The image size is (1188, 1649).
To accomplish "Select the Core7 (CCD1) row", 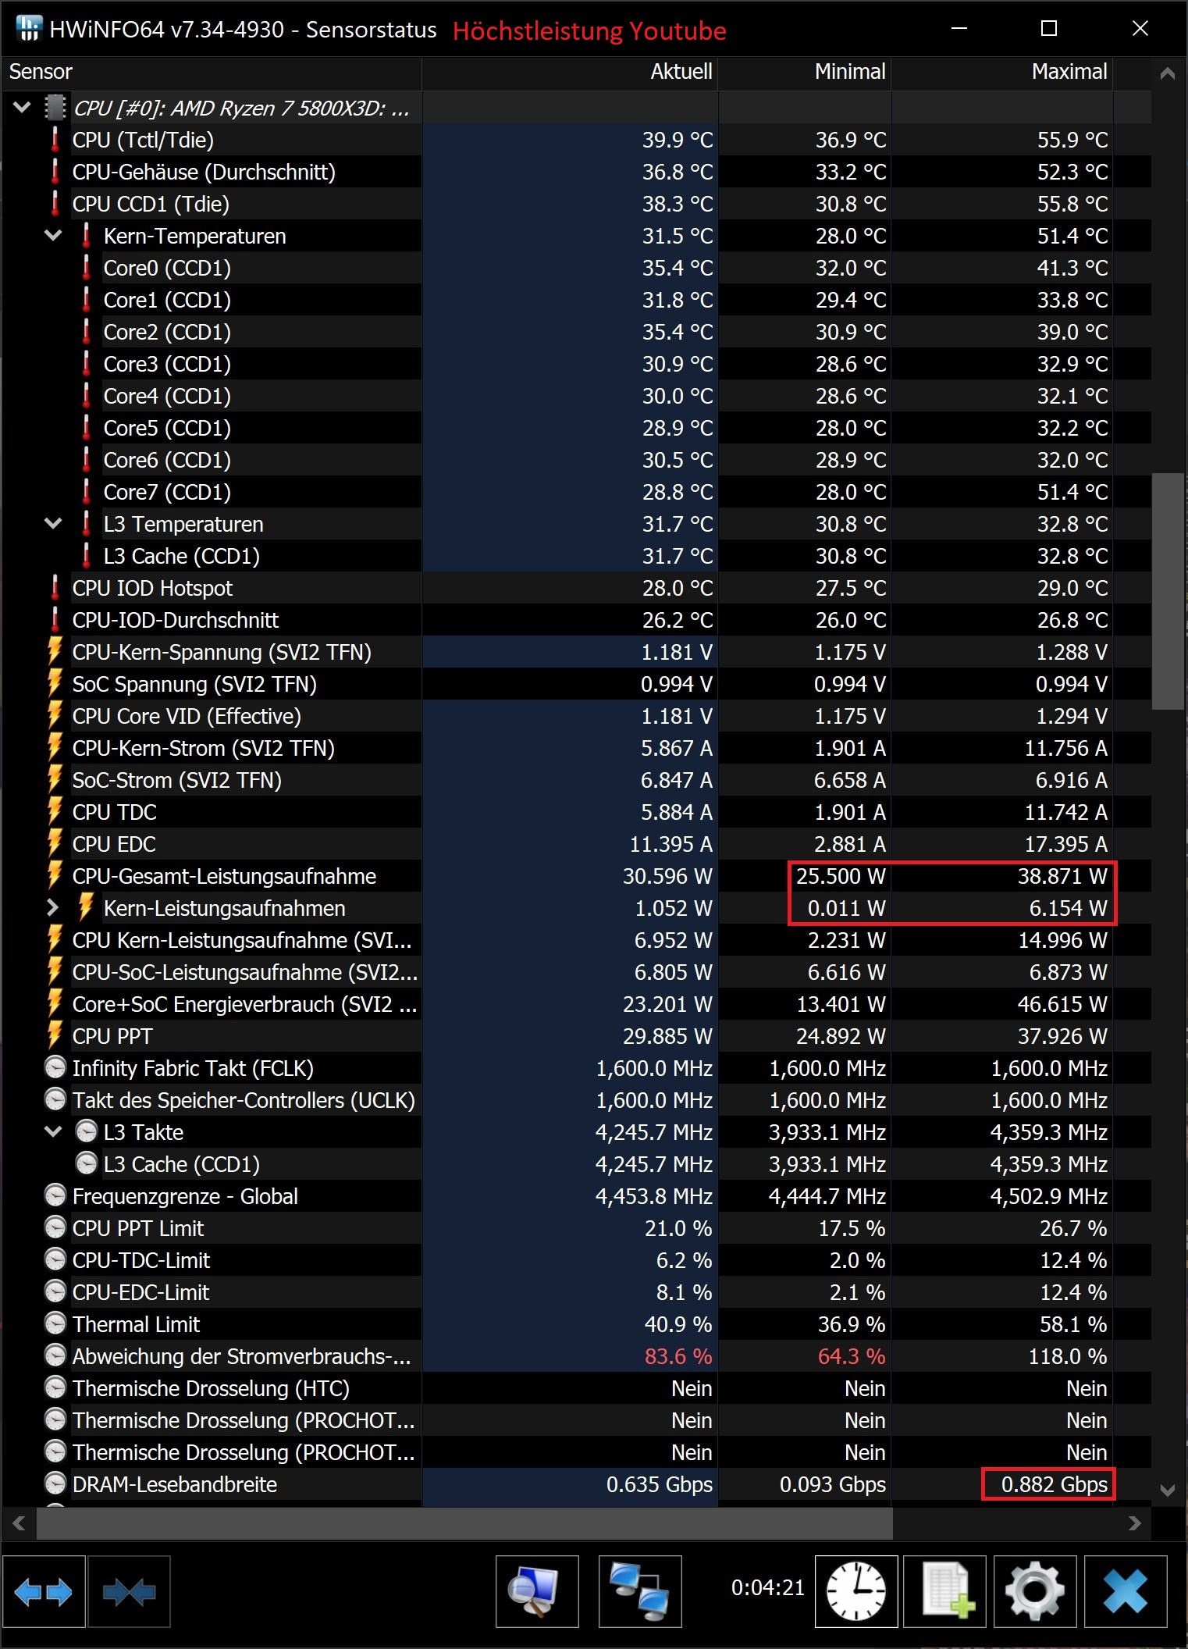I will pos(576,492).
